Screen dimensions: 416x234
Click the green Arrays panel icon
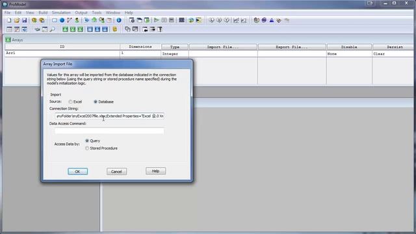click(8, 40)
